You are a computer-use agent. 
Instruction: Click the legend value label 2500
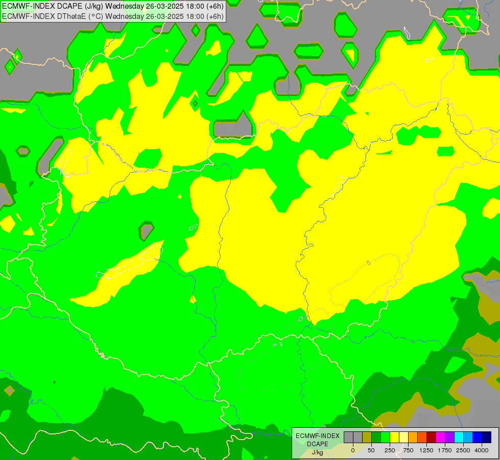tap(463, 450)
